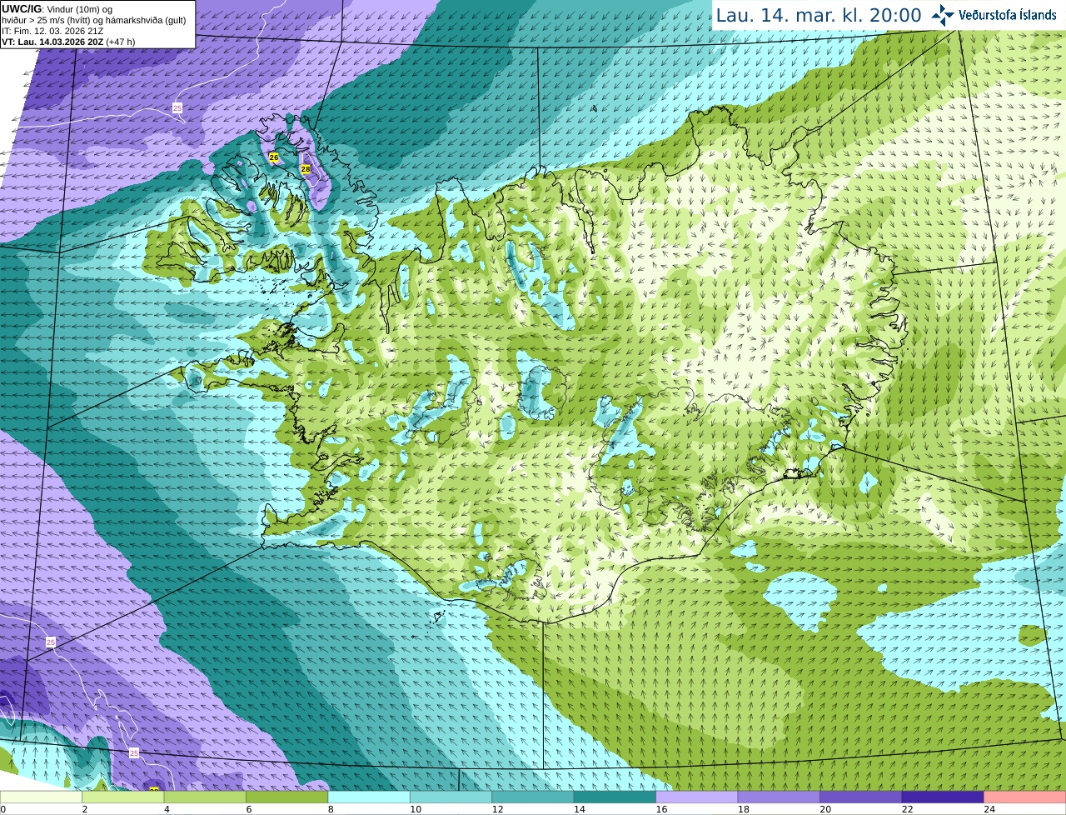
Task: Click the 'VT: Lau. 14.03.2026 20Z (+47 h)' line
Action: [68, 42]
